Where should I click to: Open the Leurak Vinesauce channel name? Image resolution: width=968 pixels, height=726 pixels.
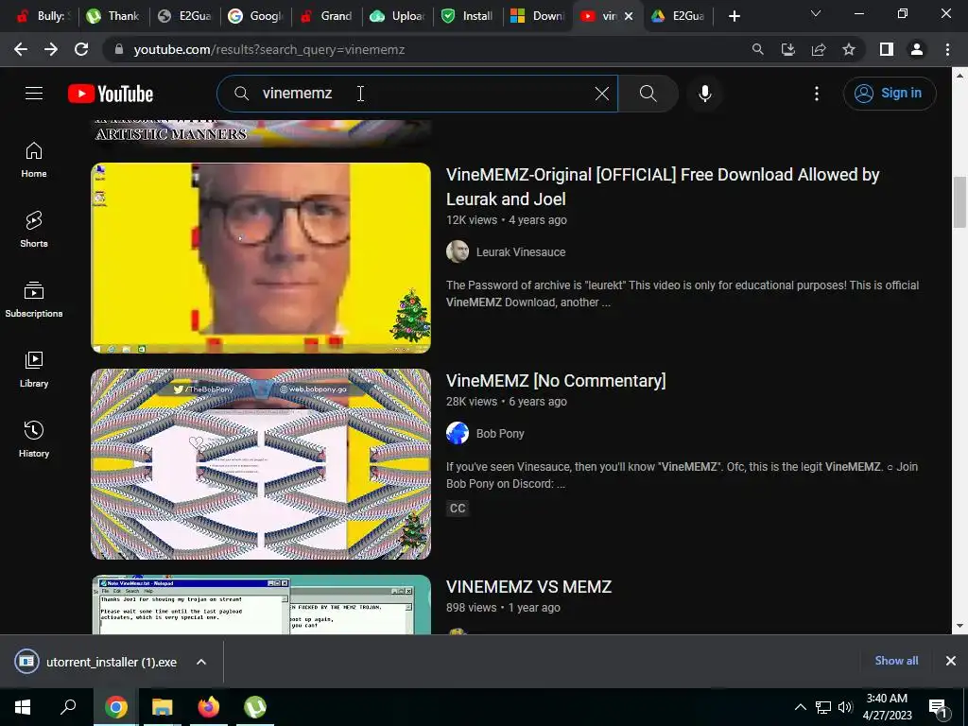521,251
